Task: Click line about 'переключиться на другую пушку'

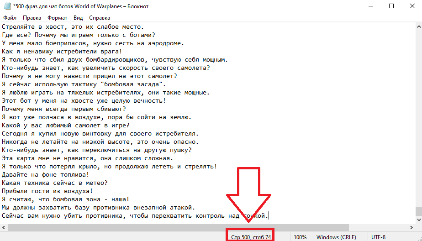Action: click(97, 150)
